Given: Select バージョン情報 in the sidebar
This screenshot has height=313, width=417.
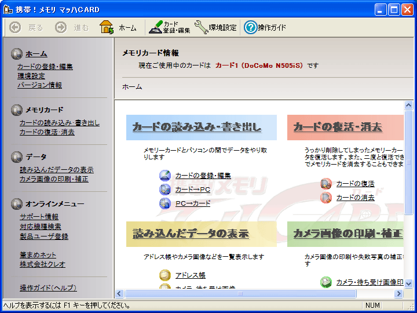Looking at the screenshot, I should click(x=39, y=85).
